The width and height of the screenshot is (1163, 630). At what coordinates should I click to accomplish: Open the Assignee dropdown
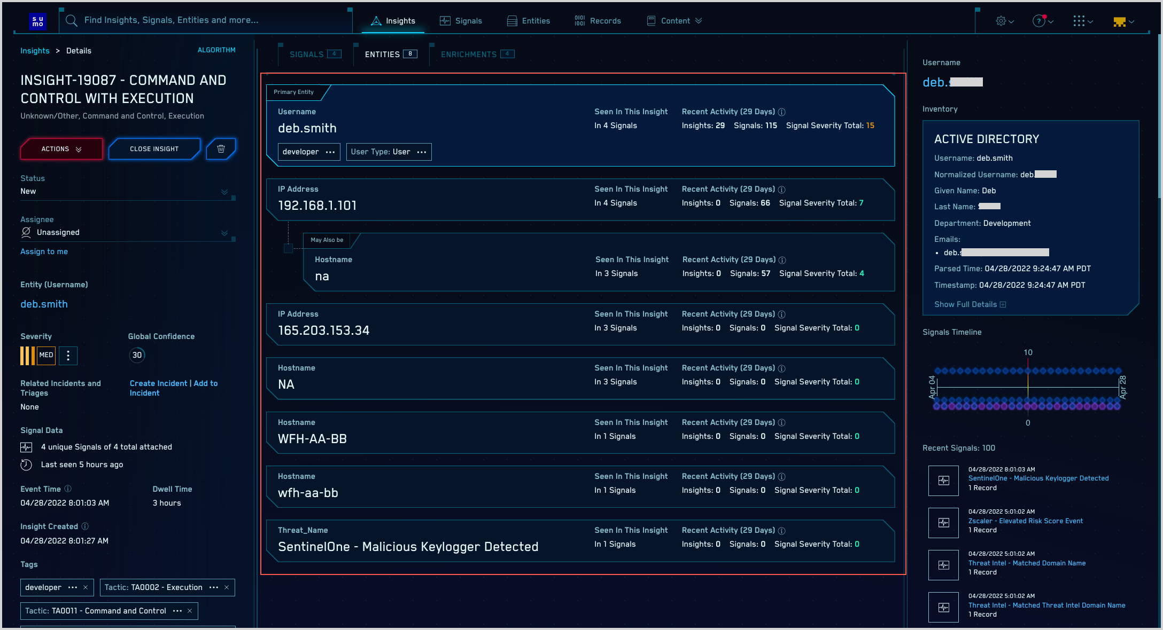[224, 233]
